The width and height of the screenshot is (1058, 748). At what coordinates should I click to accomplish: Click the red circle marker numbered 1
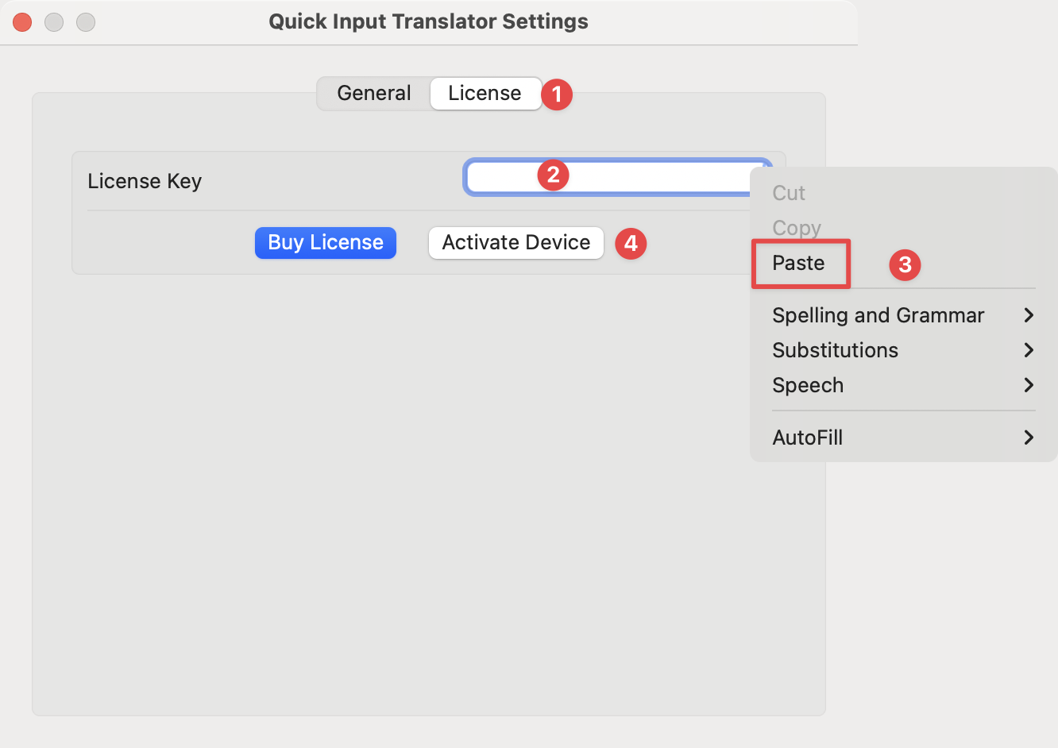coord(557,94)
